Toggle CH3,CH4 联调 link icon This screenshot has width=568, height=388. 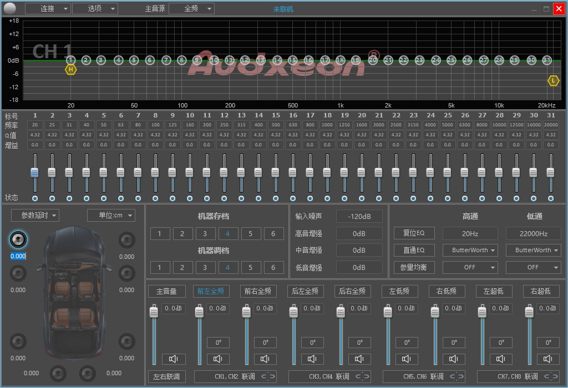tap(363, 376)
